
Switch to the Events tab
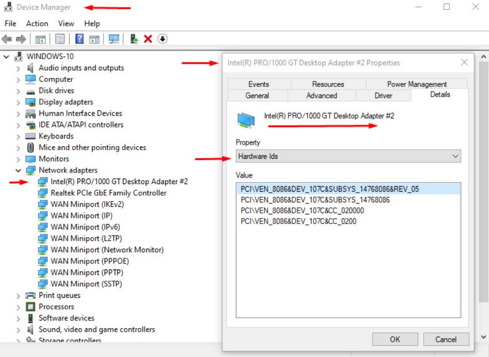coord(259,84)
